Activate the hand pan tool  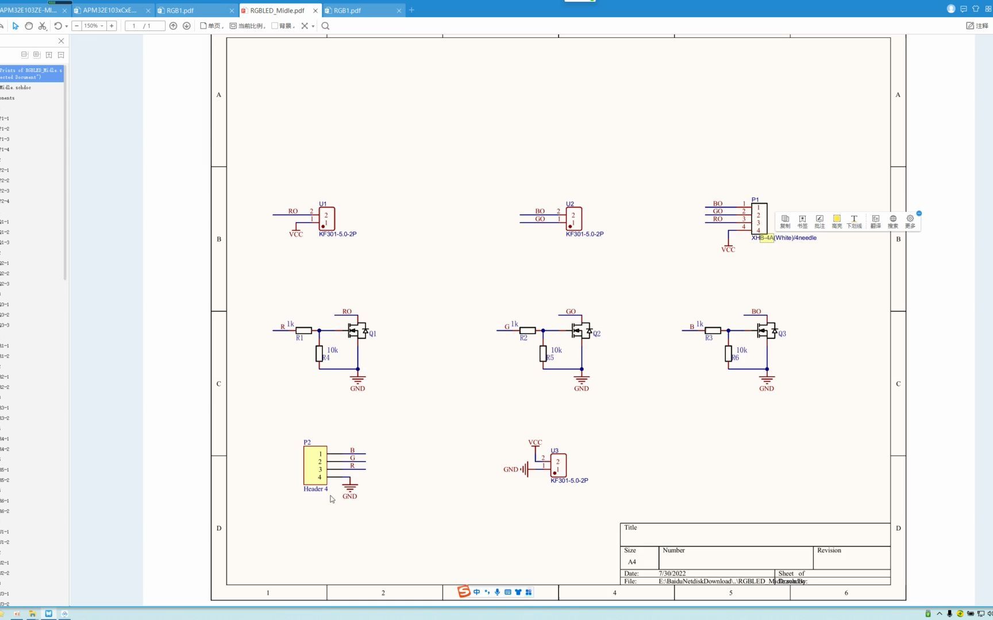pyautogui.click(x=29, y=26)
